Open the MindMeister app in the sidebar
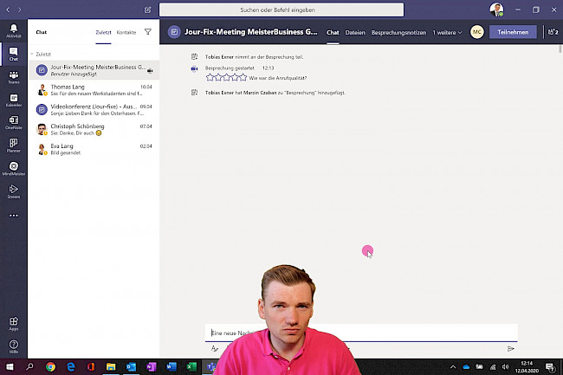563x375 pixels. pos(13,167)
